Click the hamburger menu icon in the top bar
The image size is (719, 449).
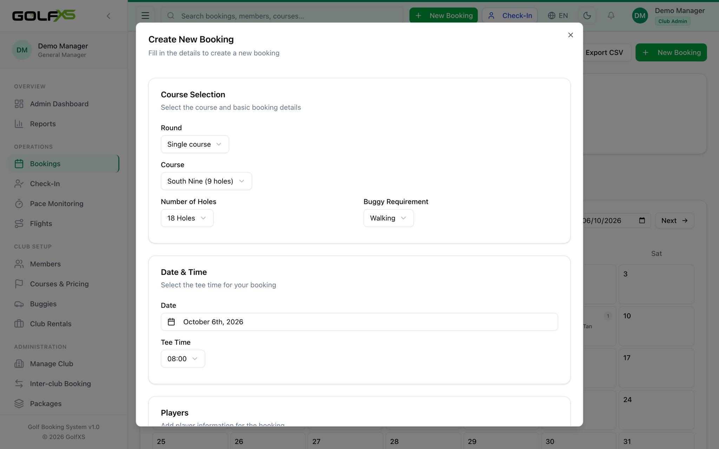pyautogui.click(x=145, y=16)
